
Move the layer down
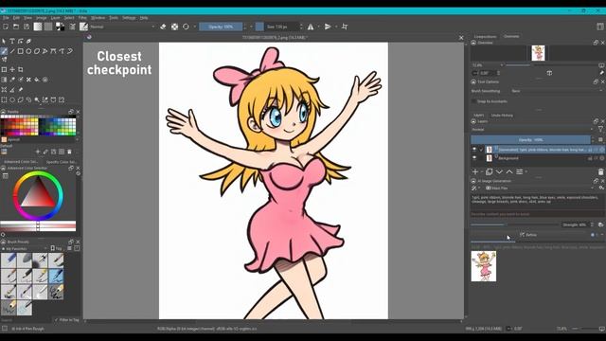coord(499,171)
